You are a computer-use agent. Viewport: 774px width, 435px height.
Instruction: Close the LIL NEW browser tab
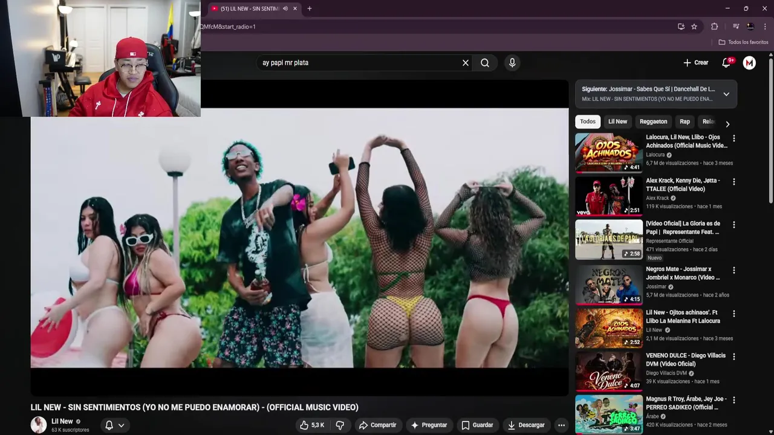click(295, 8)
